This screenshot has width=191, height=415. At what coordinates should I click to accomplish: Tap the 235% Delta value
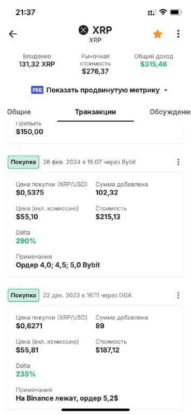26,374
